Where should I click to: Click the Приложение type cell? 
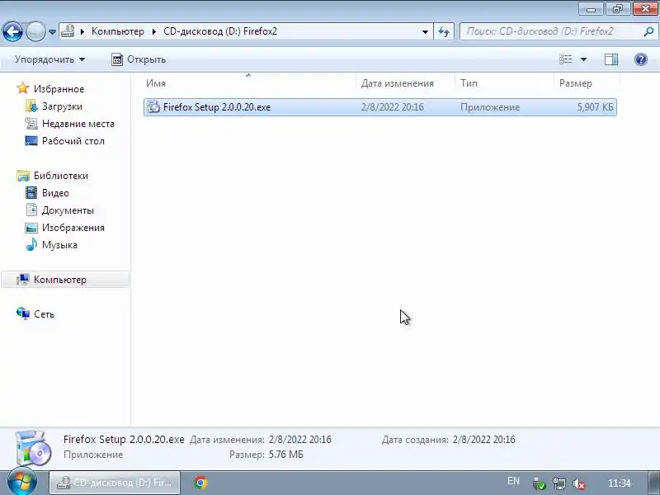click(x=490, y=107)
